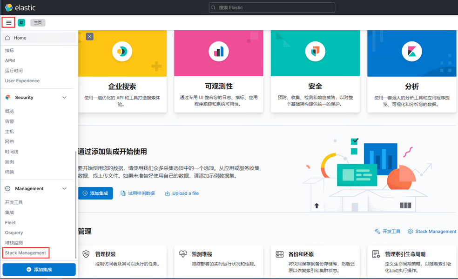458x279 pixels.
Task: Click the document icon beside 试用样例数据
Action: point(123,193)
